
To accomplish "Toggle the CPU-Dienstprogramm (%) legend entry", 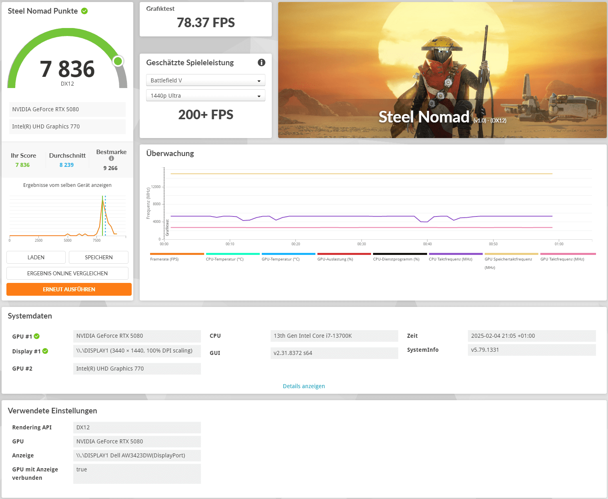I will [400, 257].
